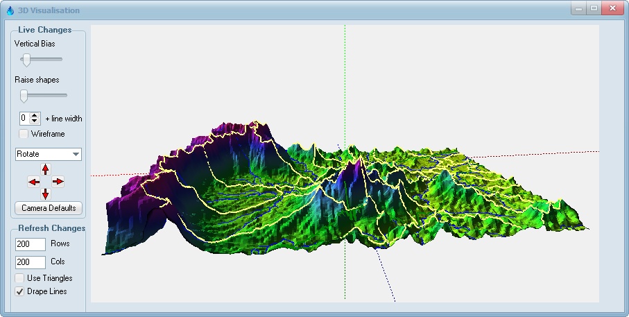Decrease line width with the down spinner
Screen dimensions: 629x317
point(35,121)
